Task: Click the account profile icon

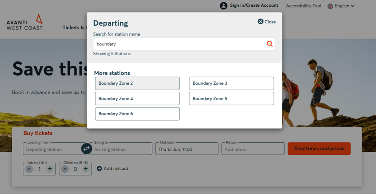Action: click(x=224, y=6)
